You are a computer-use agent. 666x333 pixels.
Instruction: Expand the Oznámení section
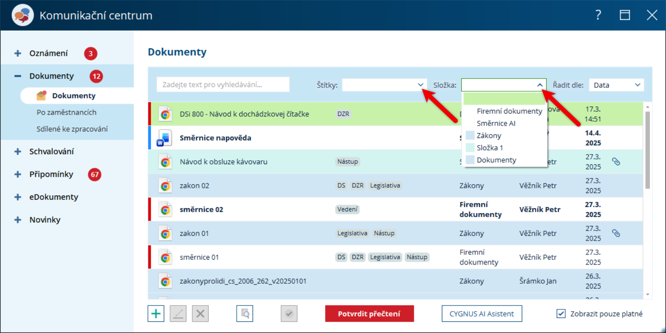click(18, 53)
